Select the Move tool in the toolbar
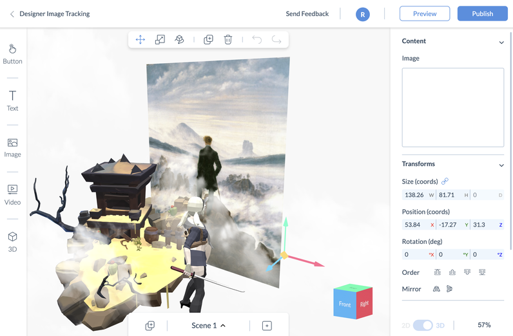This screenshot has height=336, width=513. click(x=140, y=40)
